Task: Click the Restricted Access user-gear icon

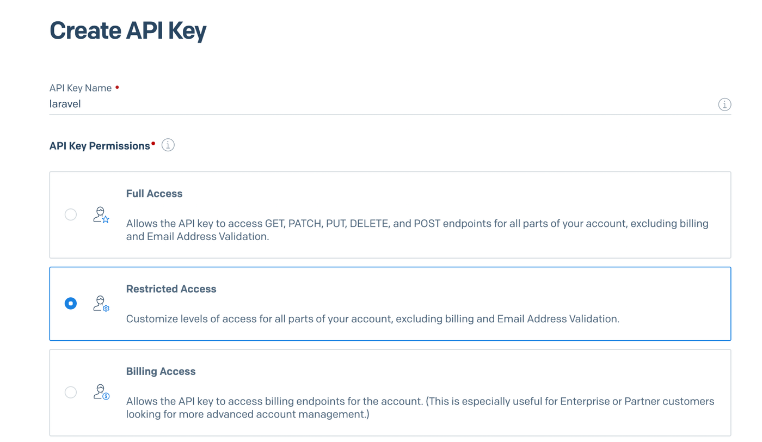Action: 101,303
